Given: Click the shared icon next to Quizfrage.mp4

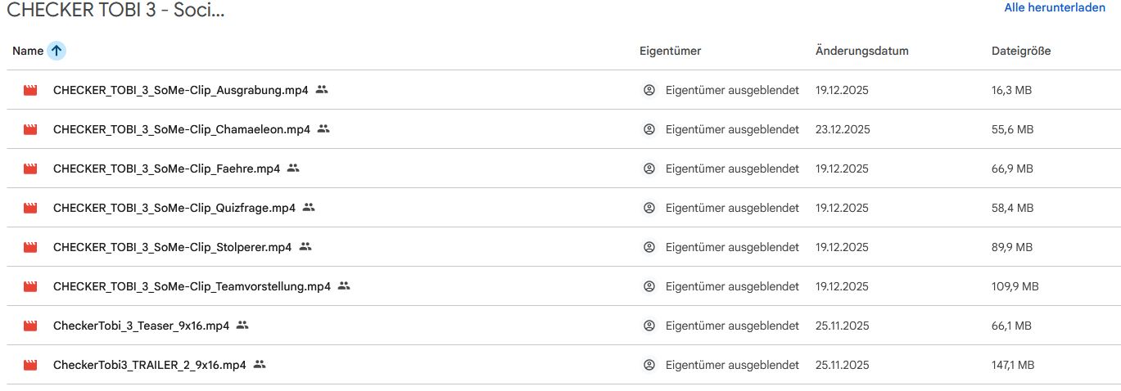Looking at the screenshot, I should coord(309,208).
